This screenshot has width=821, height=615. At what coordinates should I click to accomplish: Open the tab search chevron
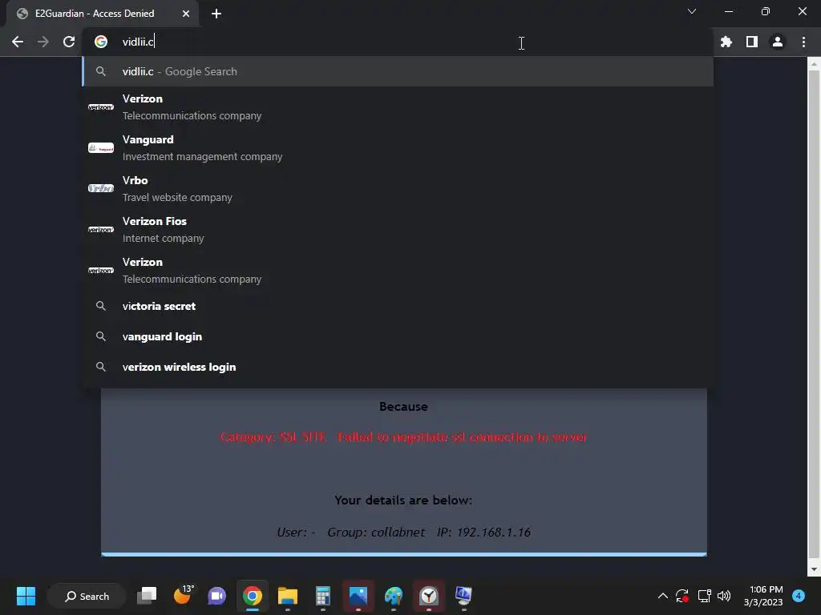tap(692, 11)
